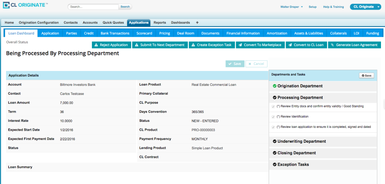Screen dimensions: 385x184
Task: Switch to the Credit sub-tab
Action: coord(89,33)
